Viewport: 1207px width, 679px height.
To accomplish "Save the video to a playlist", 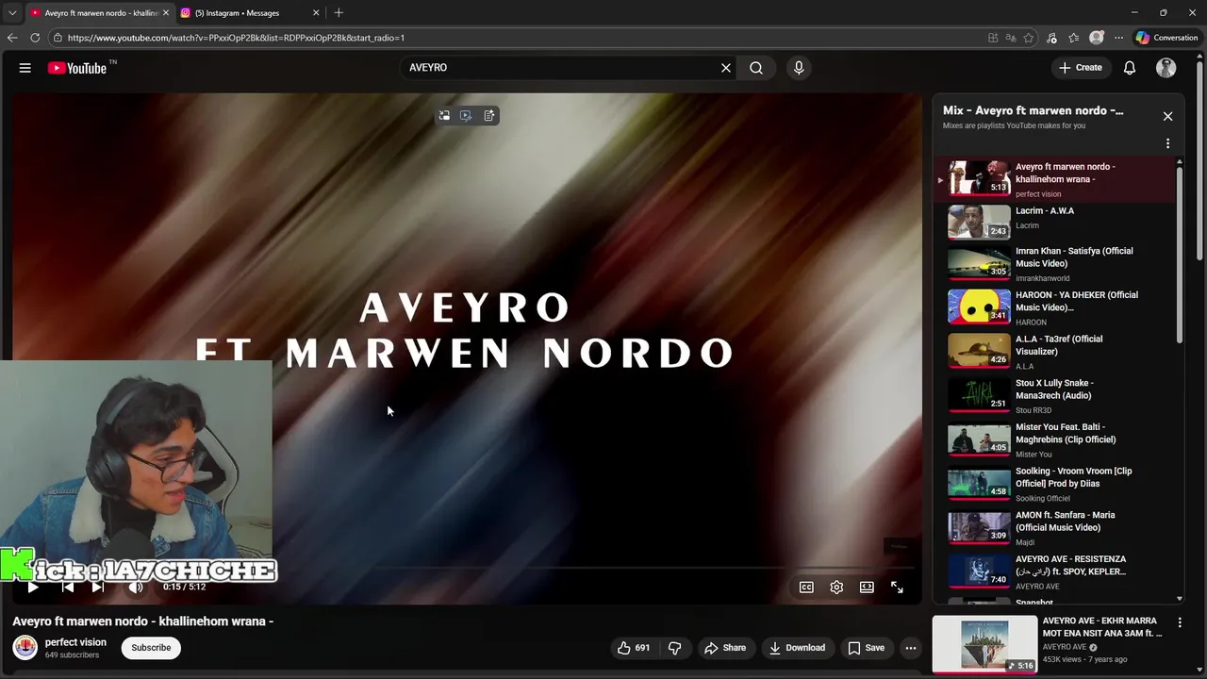I will pos(866,648).
